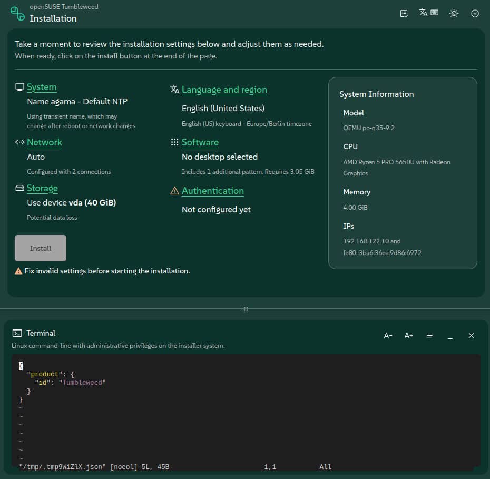Click the "192.168.122.10 and" IP address text
Image resolution: width=490 pixels, height=479 pixels.
372,241
